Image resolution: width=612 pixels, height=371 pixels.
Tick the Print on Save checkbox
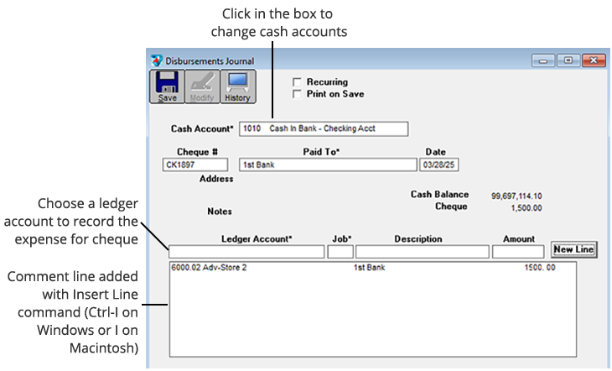click(x=296, y=94)
